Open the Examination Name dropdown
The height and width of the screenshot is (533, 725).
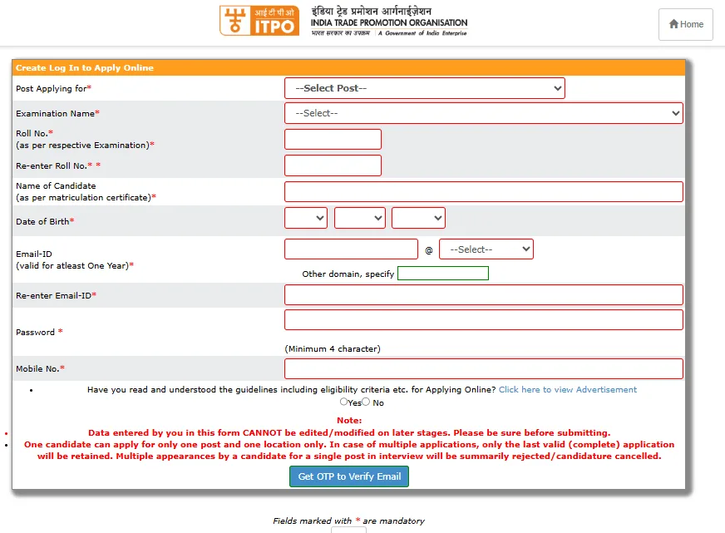[x=484, y=113]
